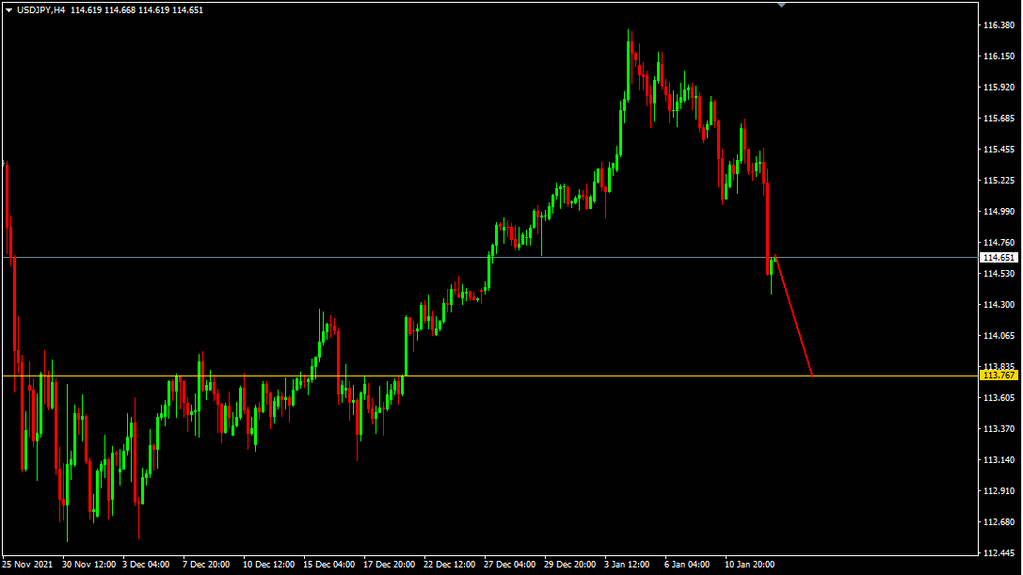Click the 116.150 price scale value

[999, 56]
